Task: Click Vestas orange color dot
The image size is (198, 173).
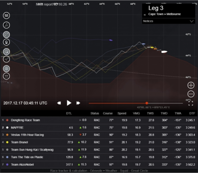Action: pyautogui.click(x=7, y=135)
